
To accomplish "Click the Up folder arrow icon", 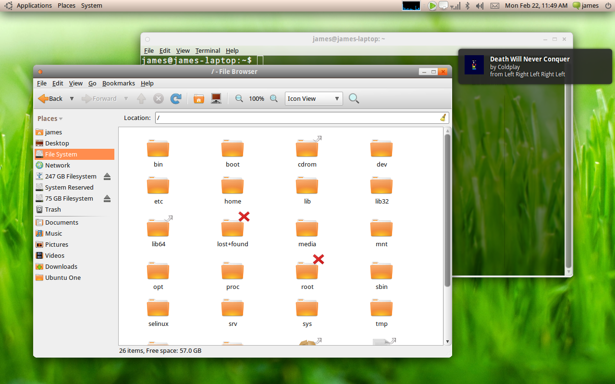I will [x=141, y=98].
